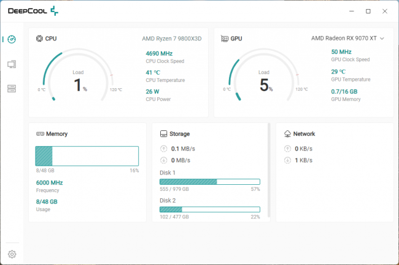Click the Disk 1 usage bar
Screen dimensions: 399x265
click(209, 182)
